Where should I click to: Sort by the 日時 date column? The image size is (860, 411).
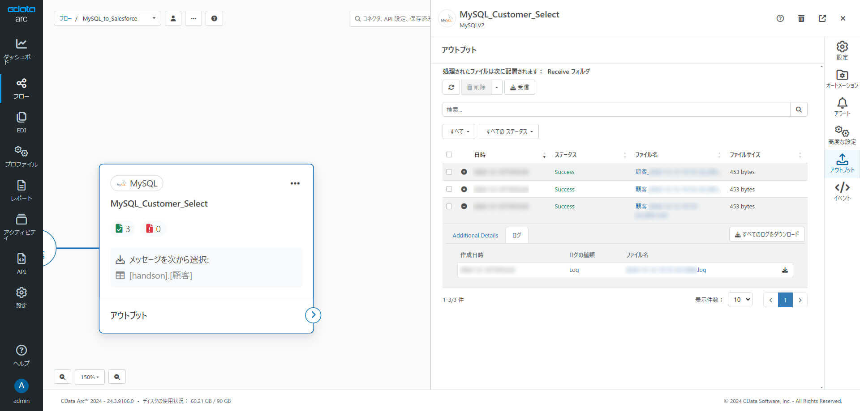[x=510, y=155]
